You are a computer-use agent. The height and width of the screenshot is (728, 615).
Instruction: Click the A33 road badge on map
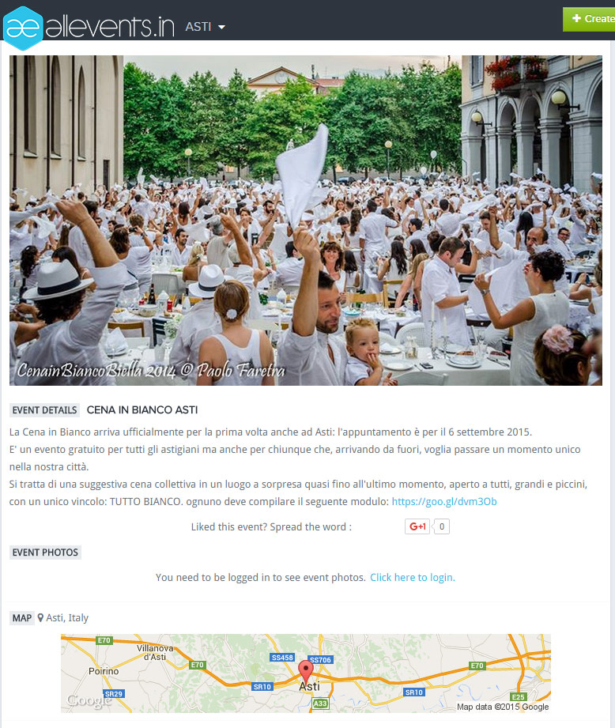pyautogui.click(x=320, y=703)
